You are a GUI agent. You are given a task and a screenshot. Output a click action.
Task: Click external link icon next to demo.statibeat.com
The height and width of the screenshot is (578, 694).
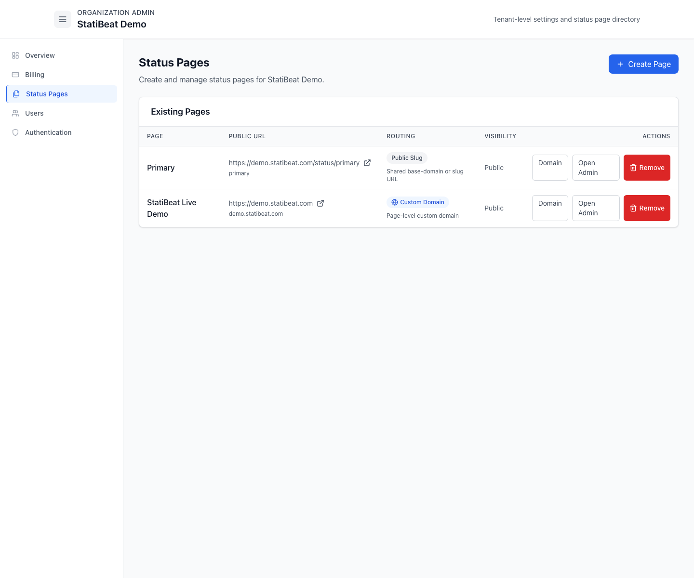[321, 203]
